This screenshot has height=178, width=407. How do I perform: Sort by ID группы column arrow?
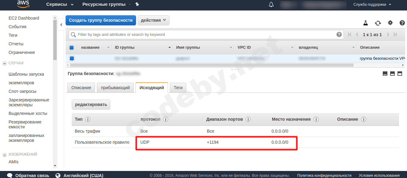pyautogui.click(x=169, y=47)
